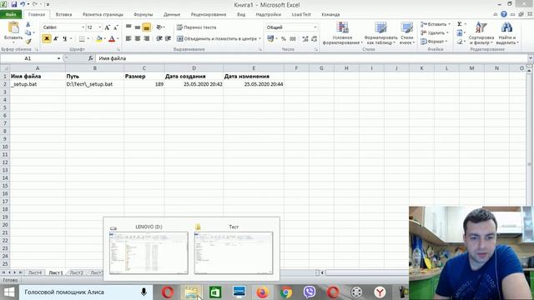Viewport: 534px width, 300px height.
Task: Click the Paste (Вставить) clipboard icon
Action: [x=13, y=27]
